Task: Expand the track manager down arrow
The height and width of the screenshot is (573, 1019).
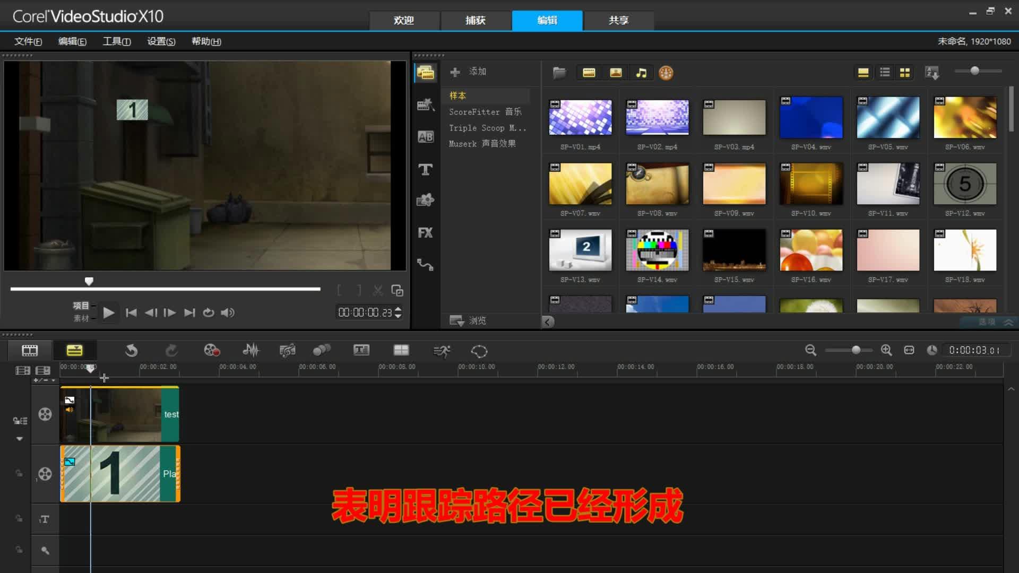Action: pyautogui.click(x=20, y=439)
